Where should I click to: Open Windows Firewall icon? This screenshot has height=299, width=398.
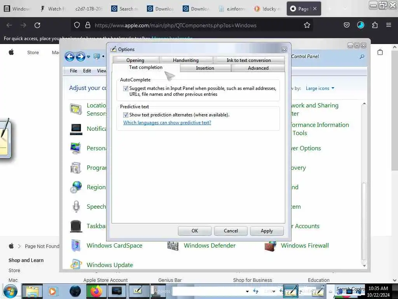tap(271, 245)
